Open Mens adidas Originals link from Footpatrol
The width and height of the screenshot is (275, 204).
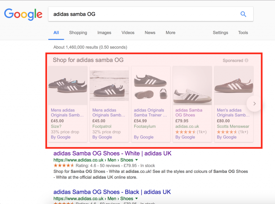[109, 112]
